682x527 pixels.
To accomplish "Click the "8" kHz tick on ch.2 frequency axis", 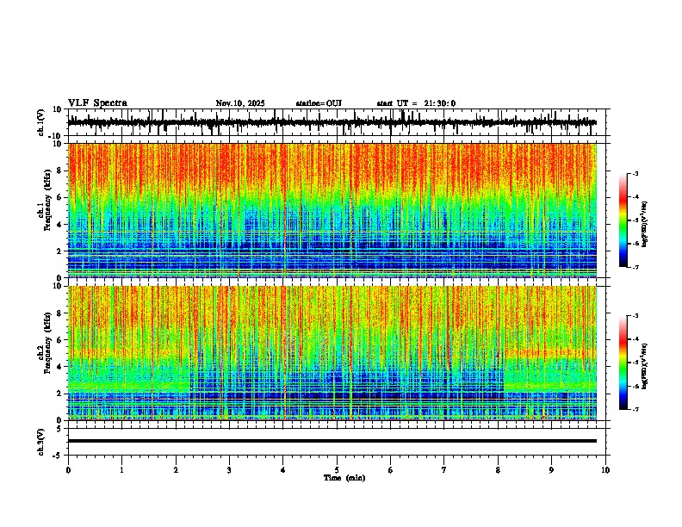I will 59,313.
